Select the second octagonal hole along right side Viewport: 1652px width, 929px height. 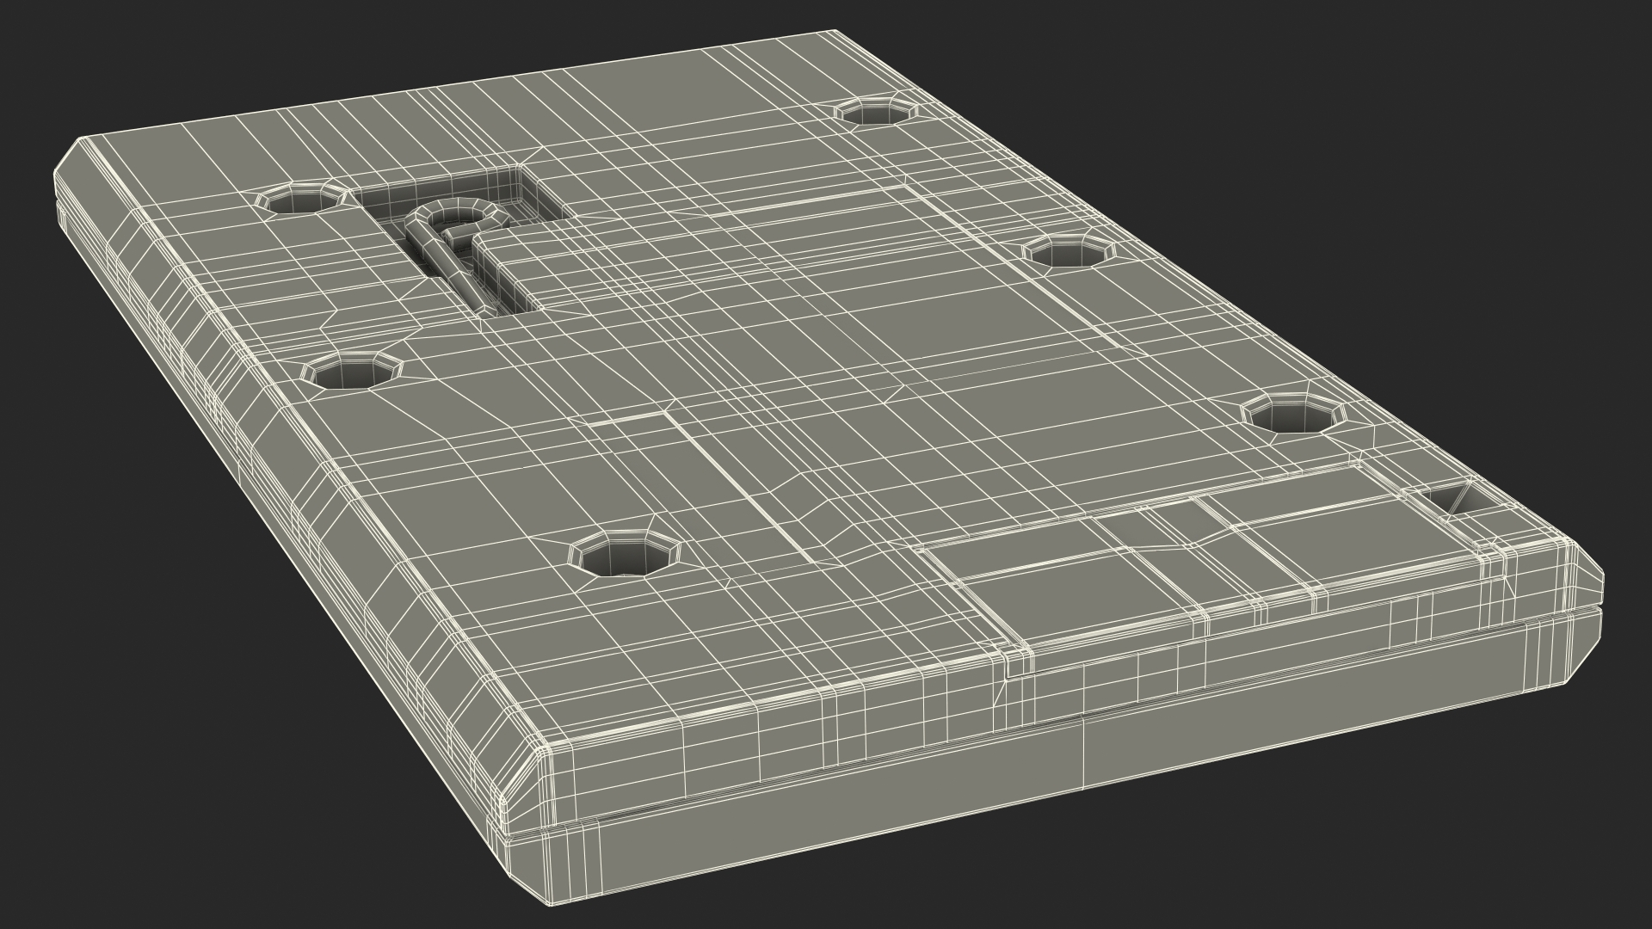coord(1068,252)
